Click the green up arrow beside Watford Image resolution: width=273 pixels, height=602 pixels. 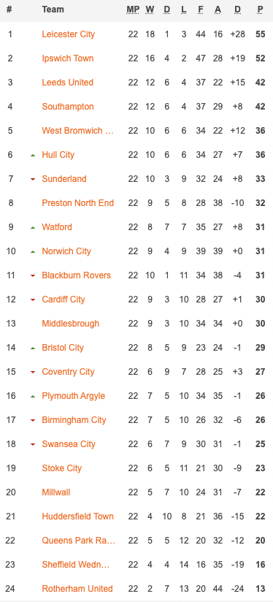coord(33,227)
